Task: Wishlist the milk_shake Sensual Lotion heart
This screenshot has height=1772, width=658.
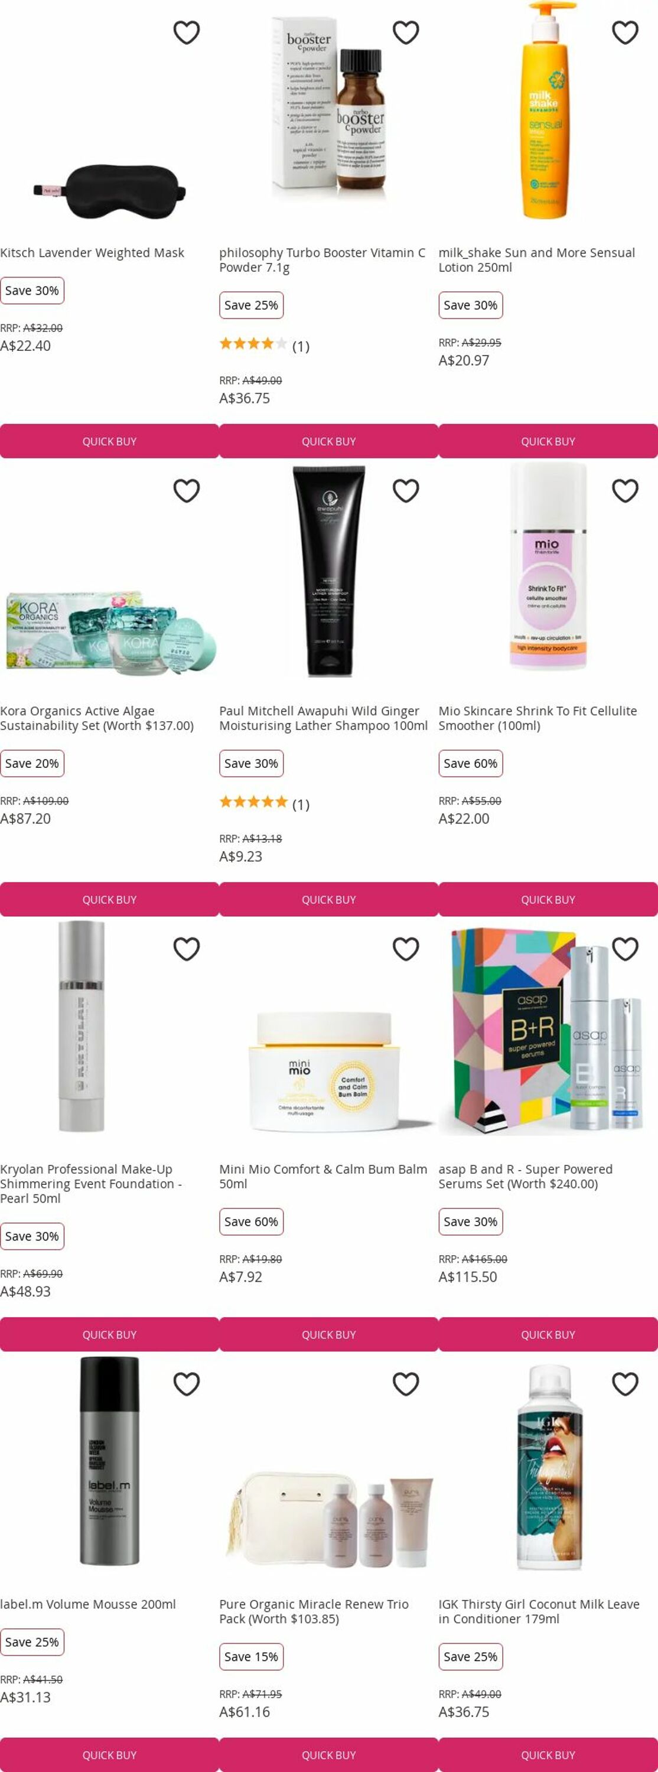Action: 625,32
